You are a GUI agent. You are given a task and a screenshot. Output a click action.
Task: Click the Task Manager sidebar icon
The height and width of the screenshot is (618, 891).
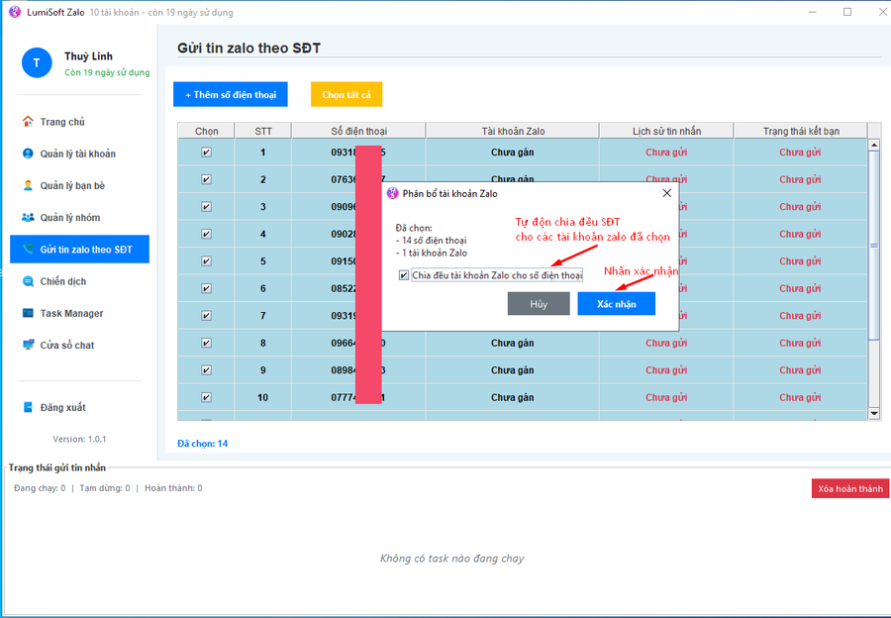(28, 313)
